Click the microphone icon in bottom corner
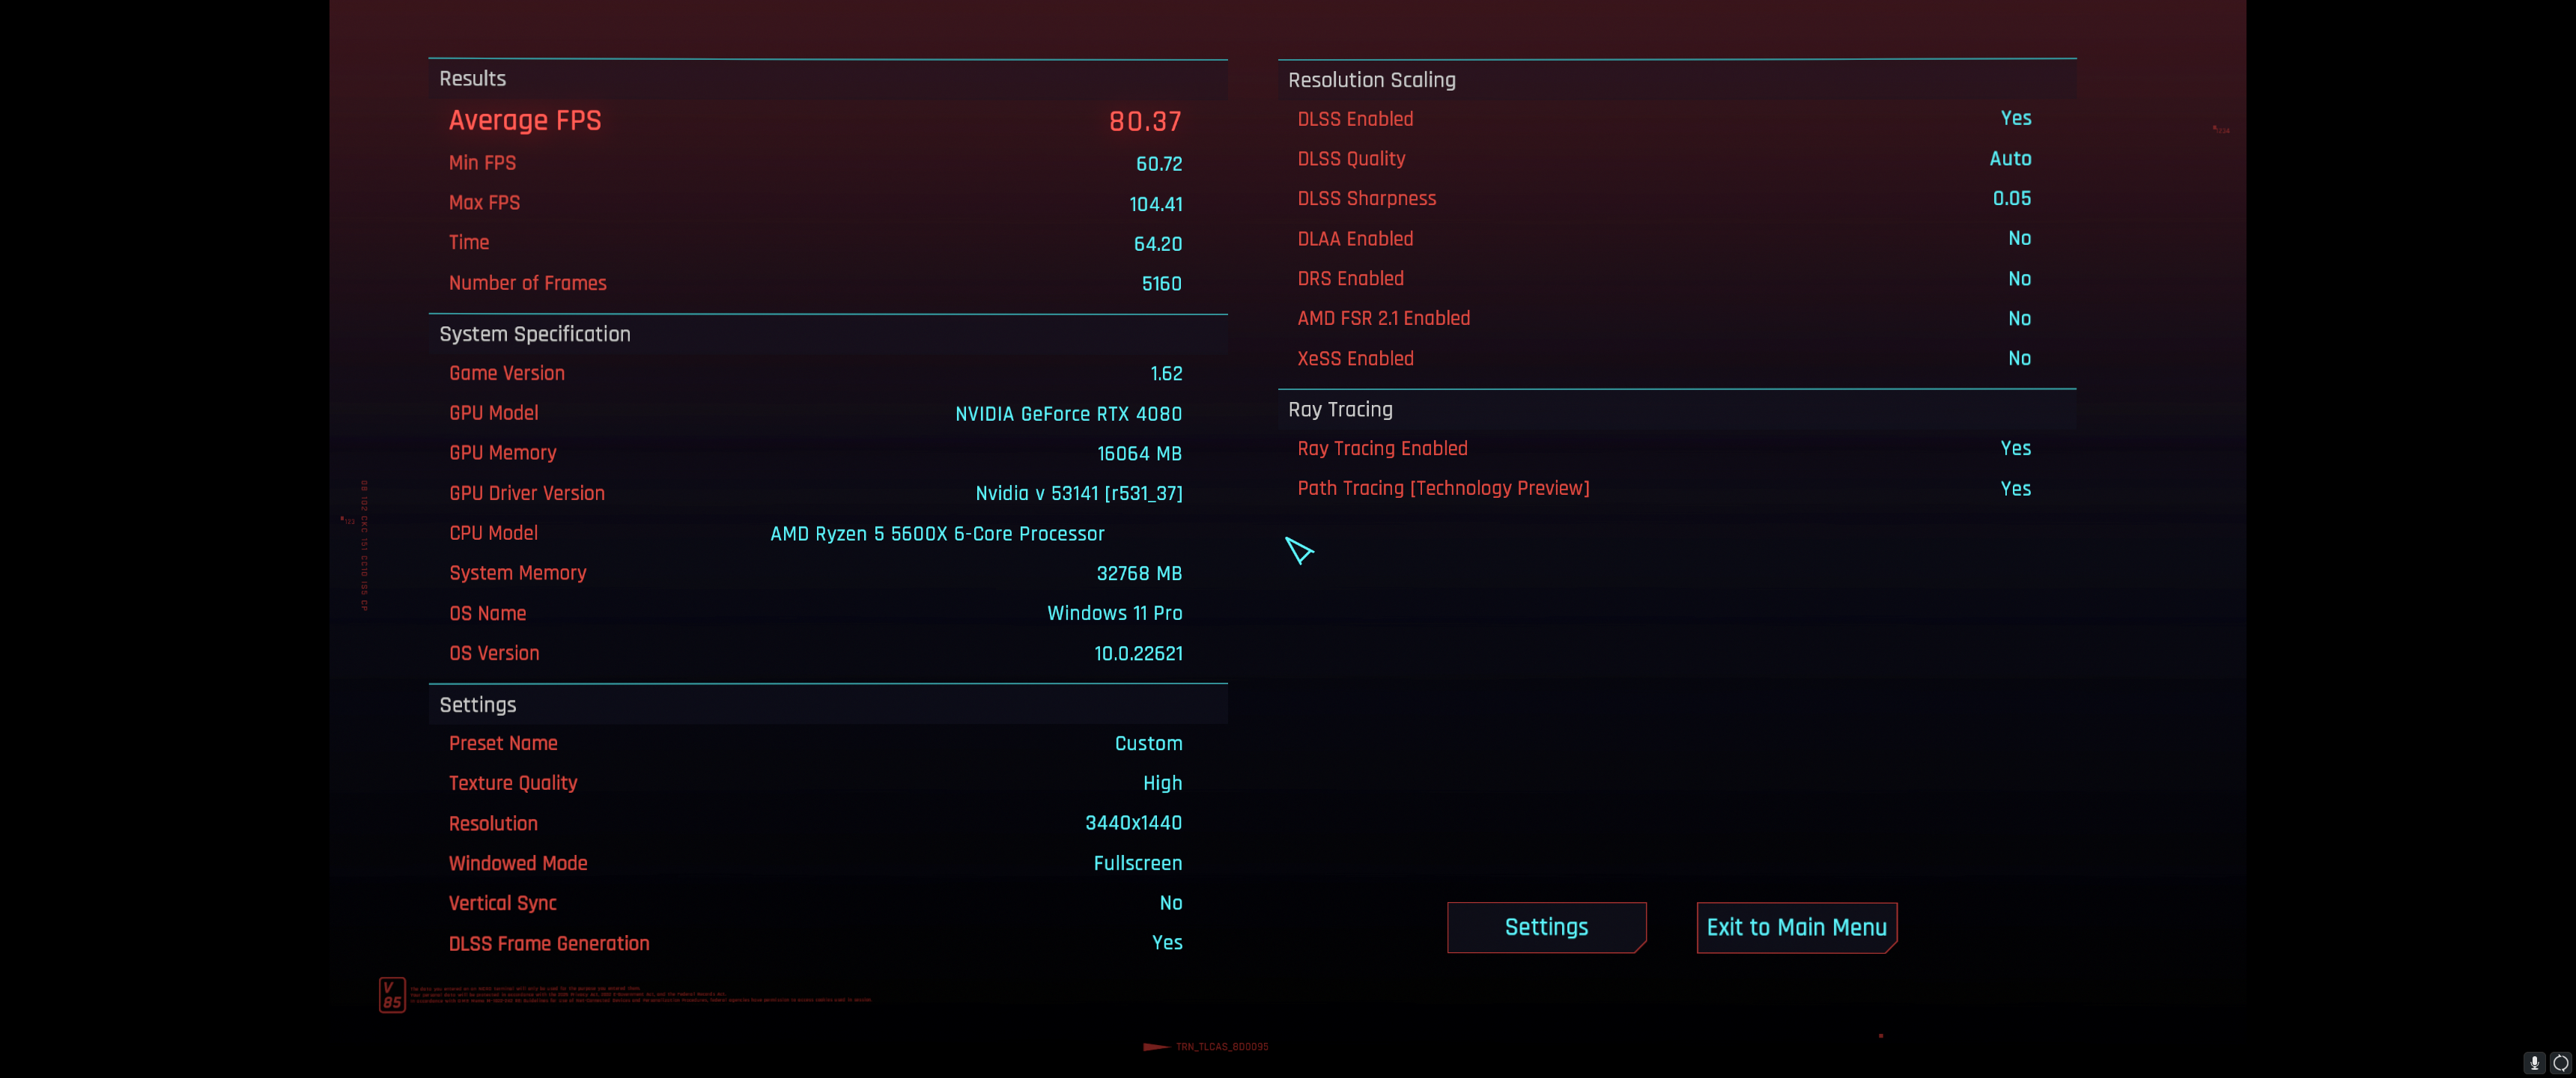The image size is (2576, 1078). [x=2534, y=1062]
